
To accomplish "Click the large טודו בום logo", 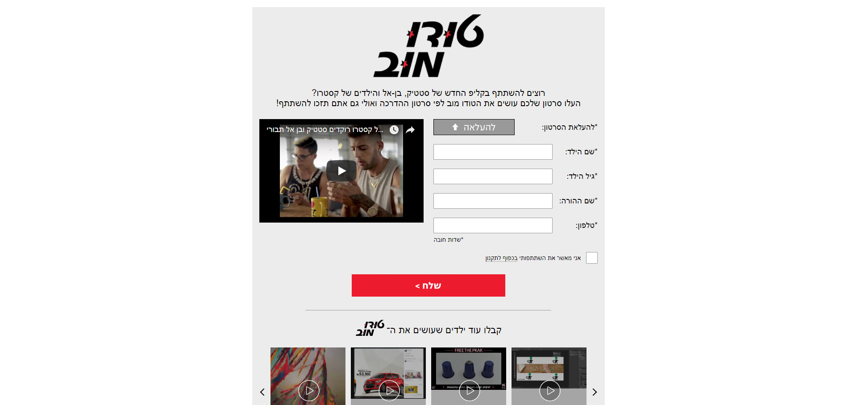I will [428, 46].
